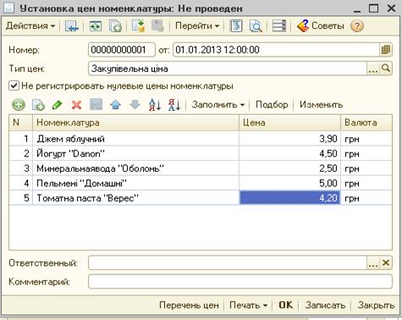This screenshot has width=402, height=320.
Task: Select the row Пельмені "Домашні"
Action: (x=201, y=184)
